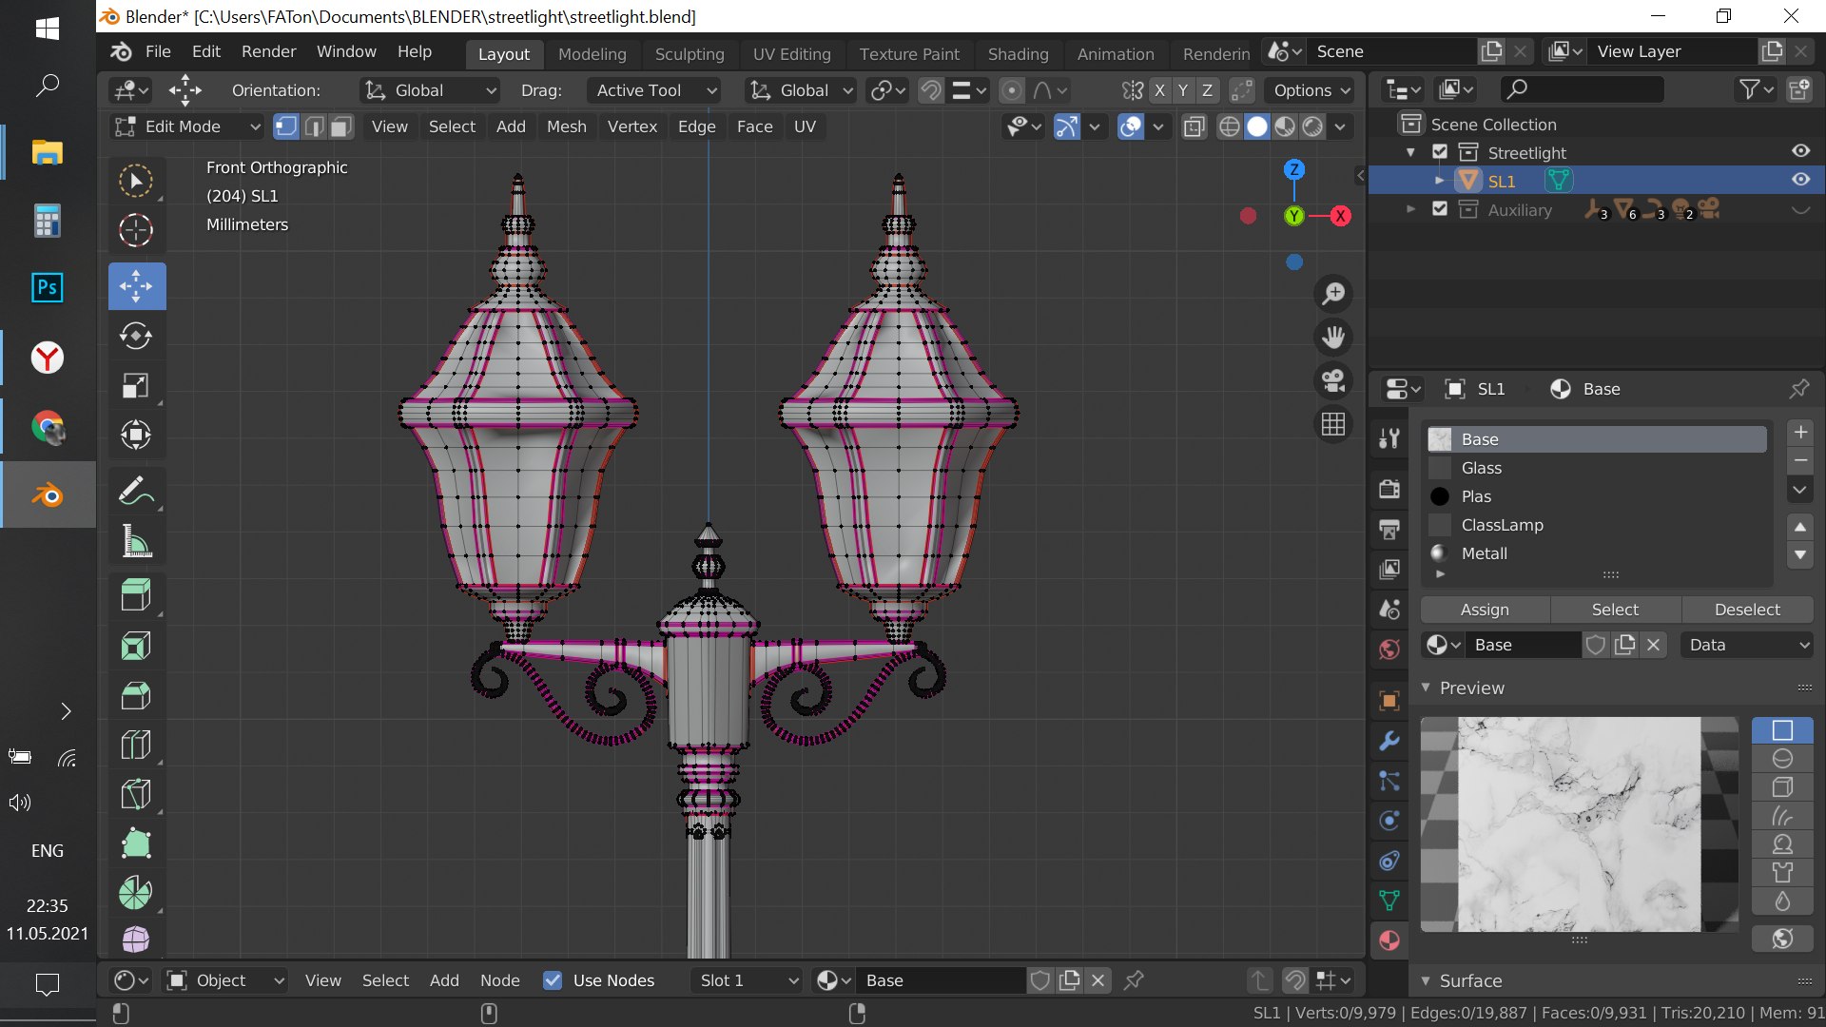Open Orientation Global dropdown

431,90
